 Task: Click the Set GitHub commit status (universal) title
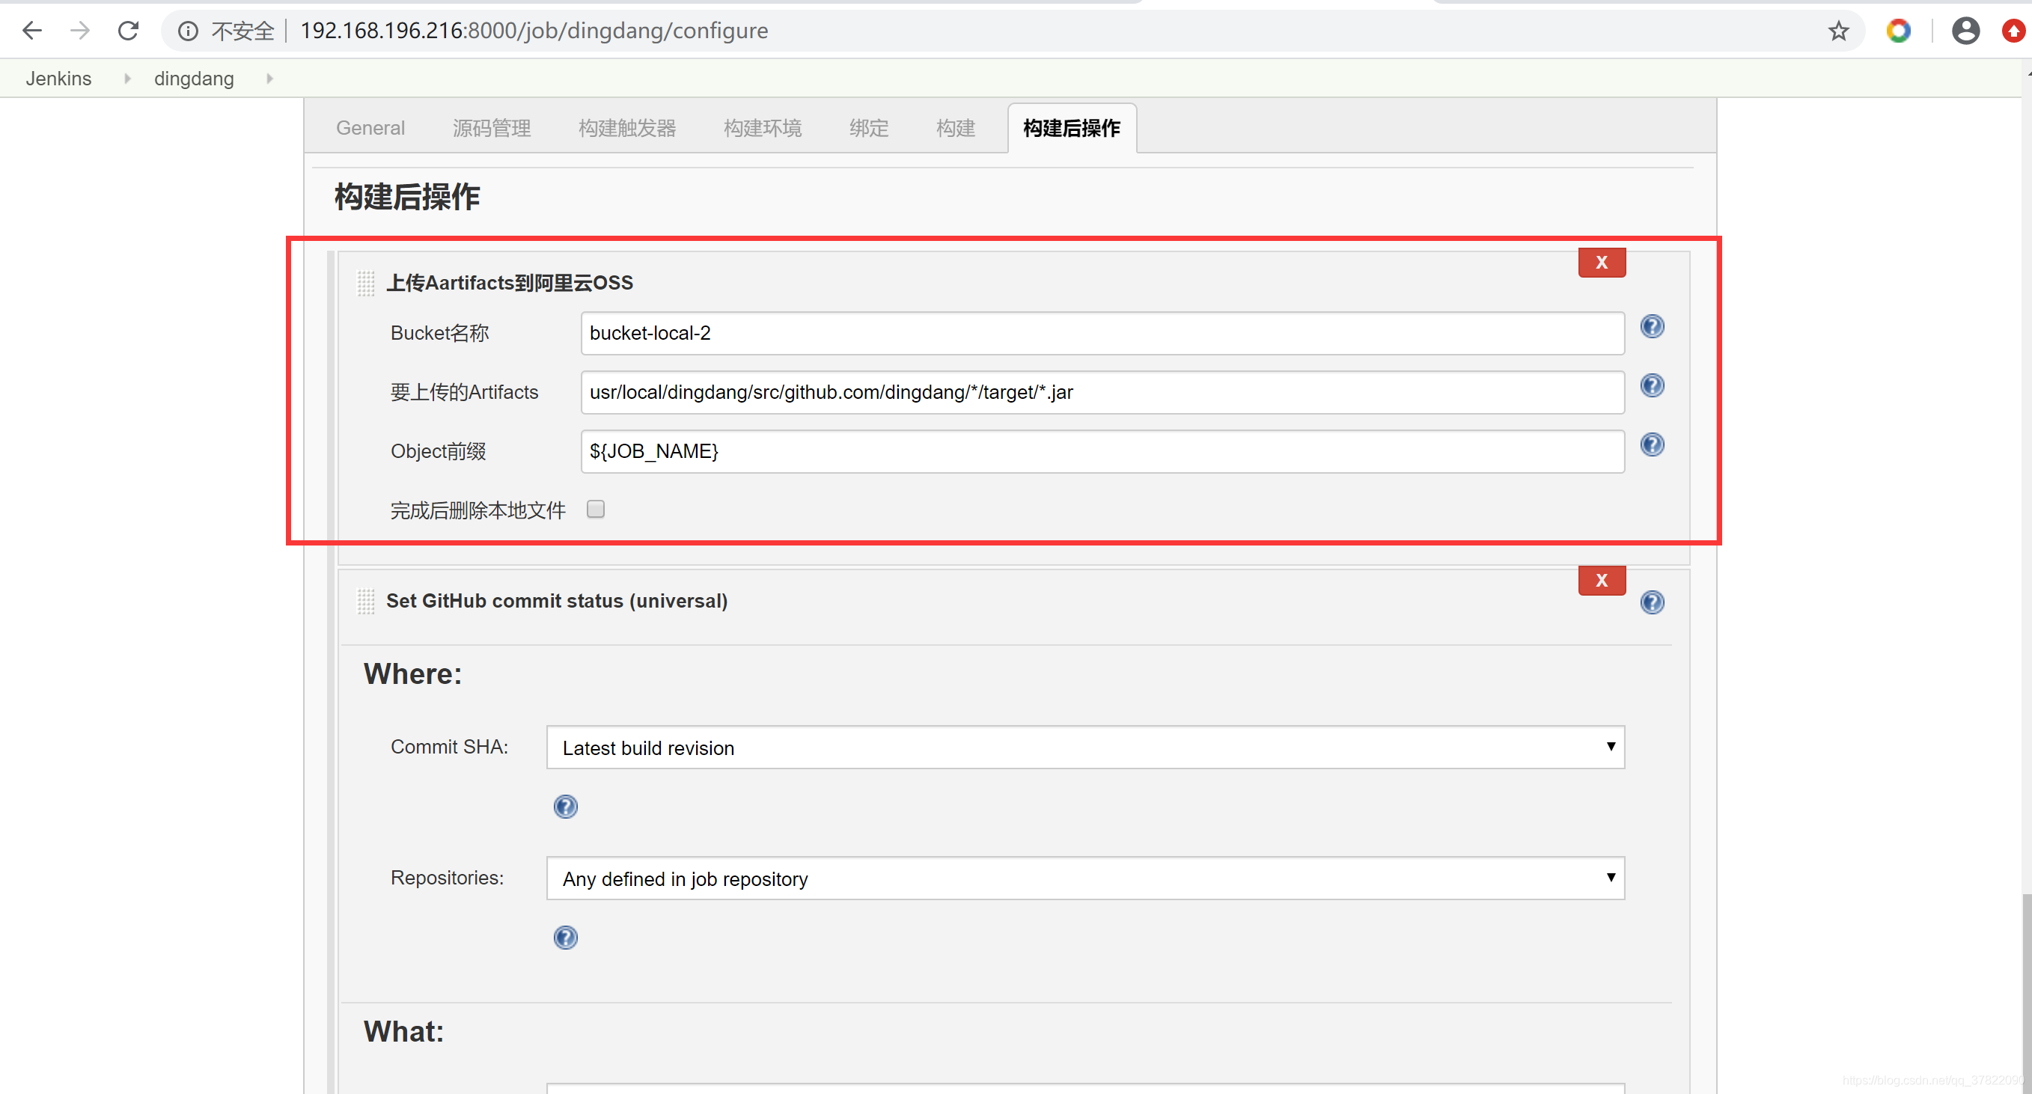pos(557,601)
